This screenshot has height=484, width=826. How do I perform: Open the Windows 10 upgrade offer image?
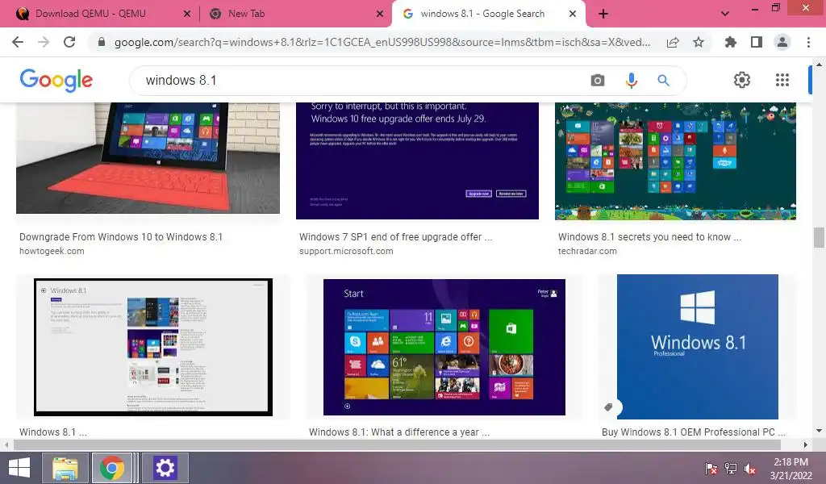coord(417,161)
